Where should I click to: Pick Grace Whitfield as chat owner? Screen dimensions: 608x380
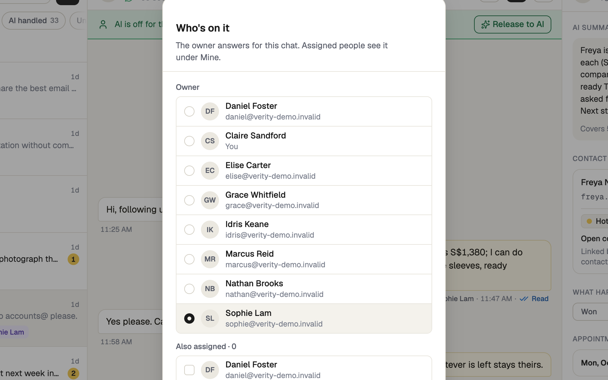[x=189, y=200]
